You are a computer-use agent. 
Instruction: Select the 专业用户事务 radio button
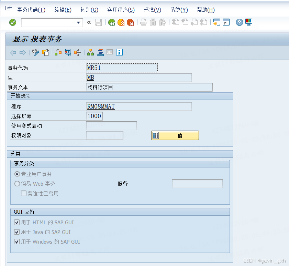[x=17, y=174]
